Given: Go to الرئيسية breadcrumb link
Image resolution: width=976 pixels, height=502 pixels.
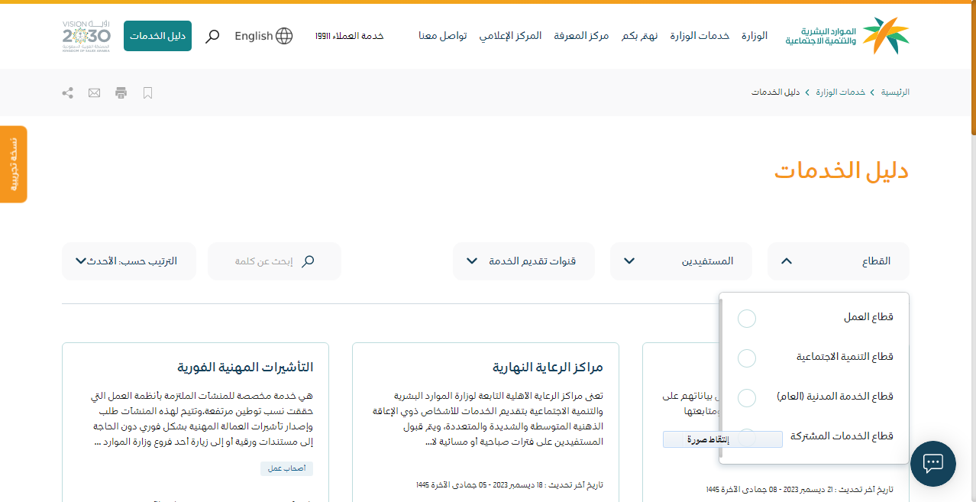Looking at the screenshot, I should point(895,92).
